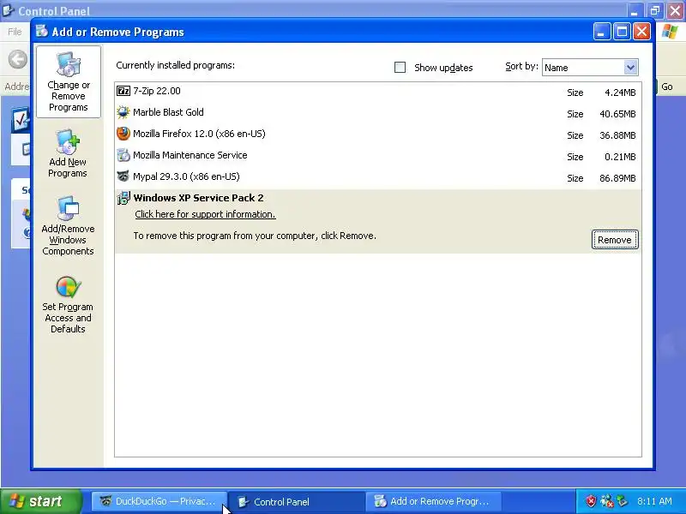Click the Back arrow in Control Panel window
This screenshot has width=686, height=514.
click(x=17, y=59)
